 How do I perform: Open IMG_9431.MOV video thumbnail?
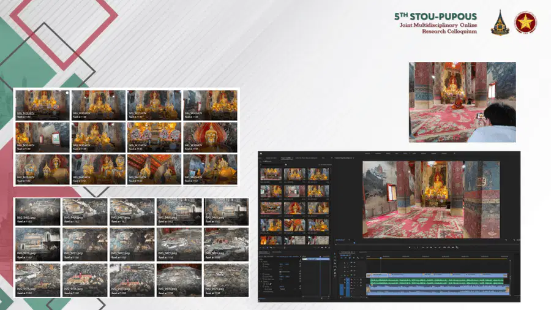(154, 105)
